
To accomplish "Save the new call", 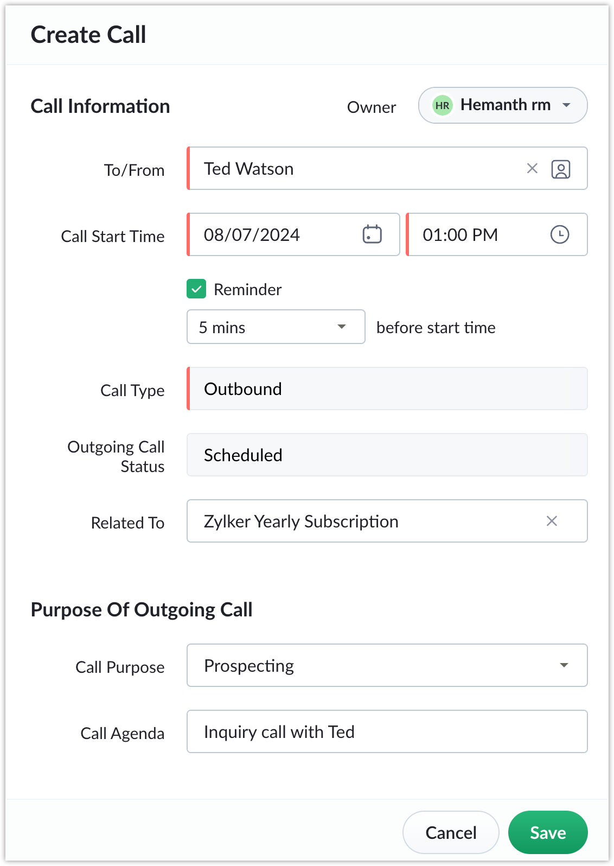I will pos(548,832).
